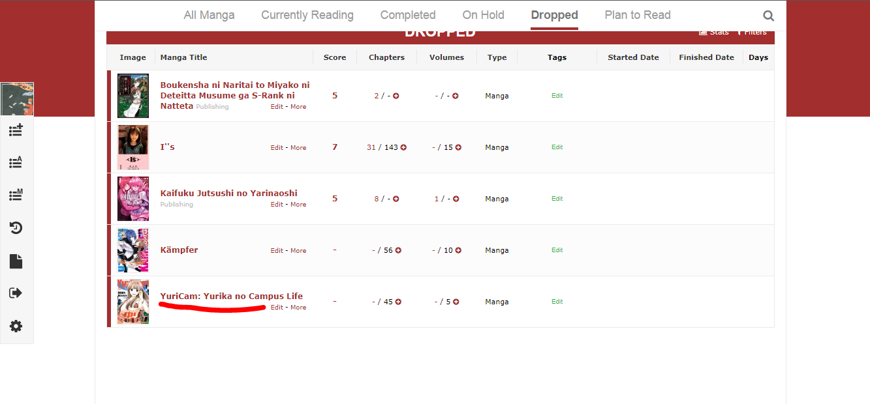Edit tags for Boukensha ni Naritai
Viewport: 870px width, 404px height.
(557, 96)
